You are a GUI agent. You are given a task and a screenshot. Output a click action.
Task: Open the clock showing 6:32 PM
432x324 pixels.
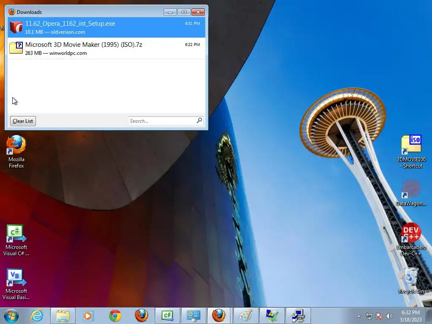(410, 316)
